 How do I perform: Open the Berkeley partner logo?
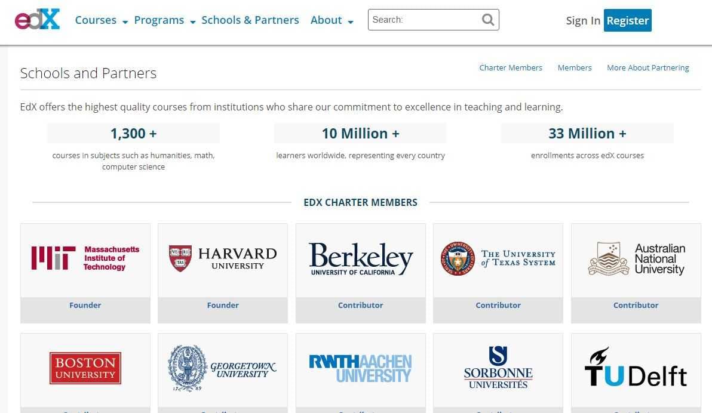pos(360,257)
